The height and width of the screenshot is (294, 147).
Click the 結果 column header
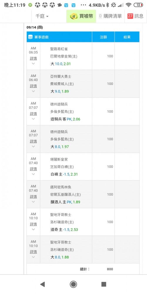(127, 37)
